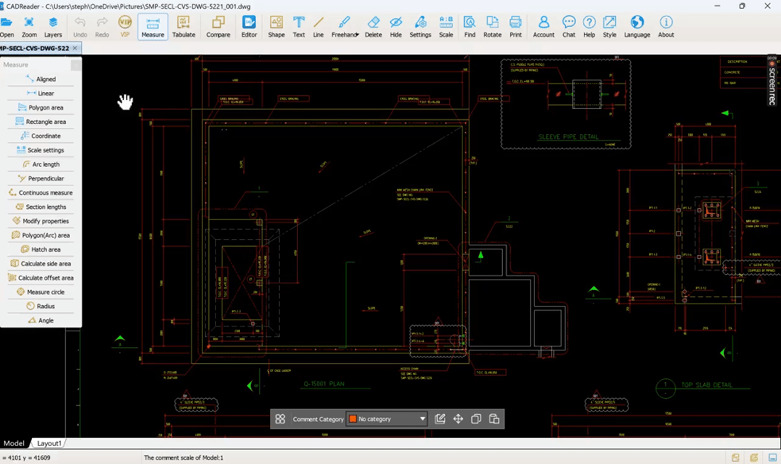Switch to the Layout1 tab

pyautogui.click(x=49, y=443)
